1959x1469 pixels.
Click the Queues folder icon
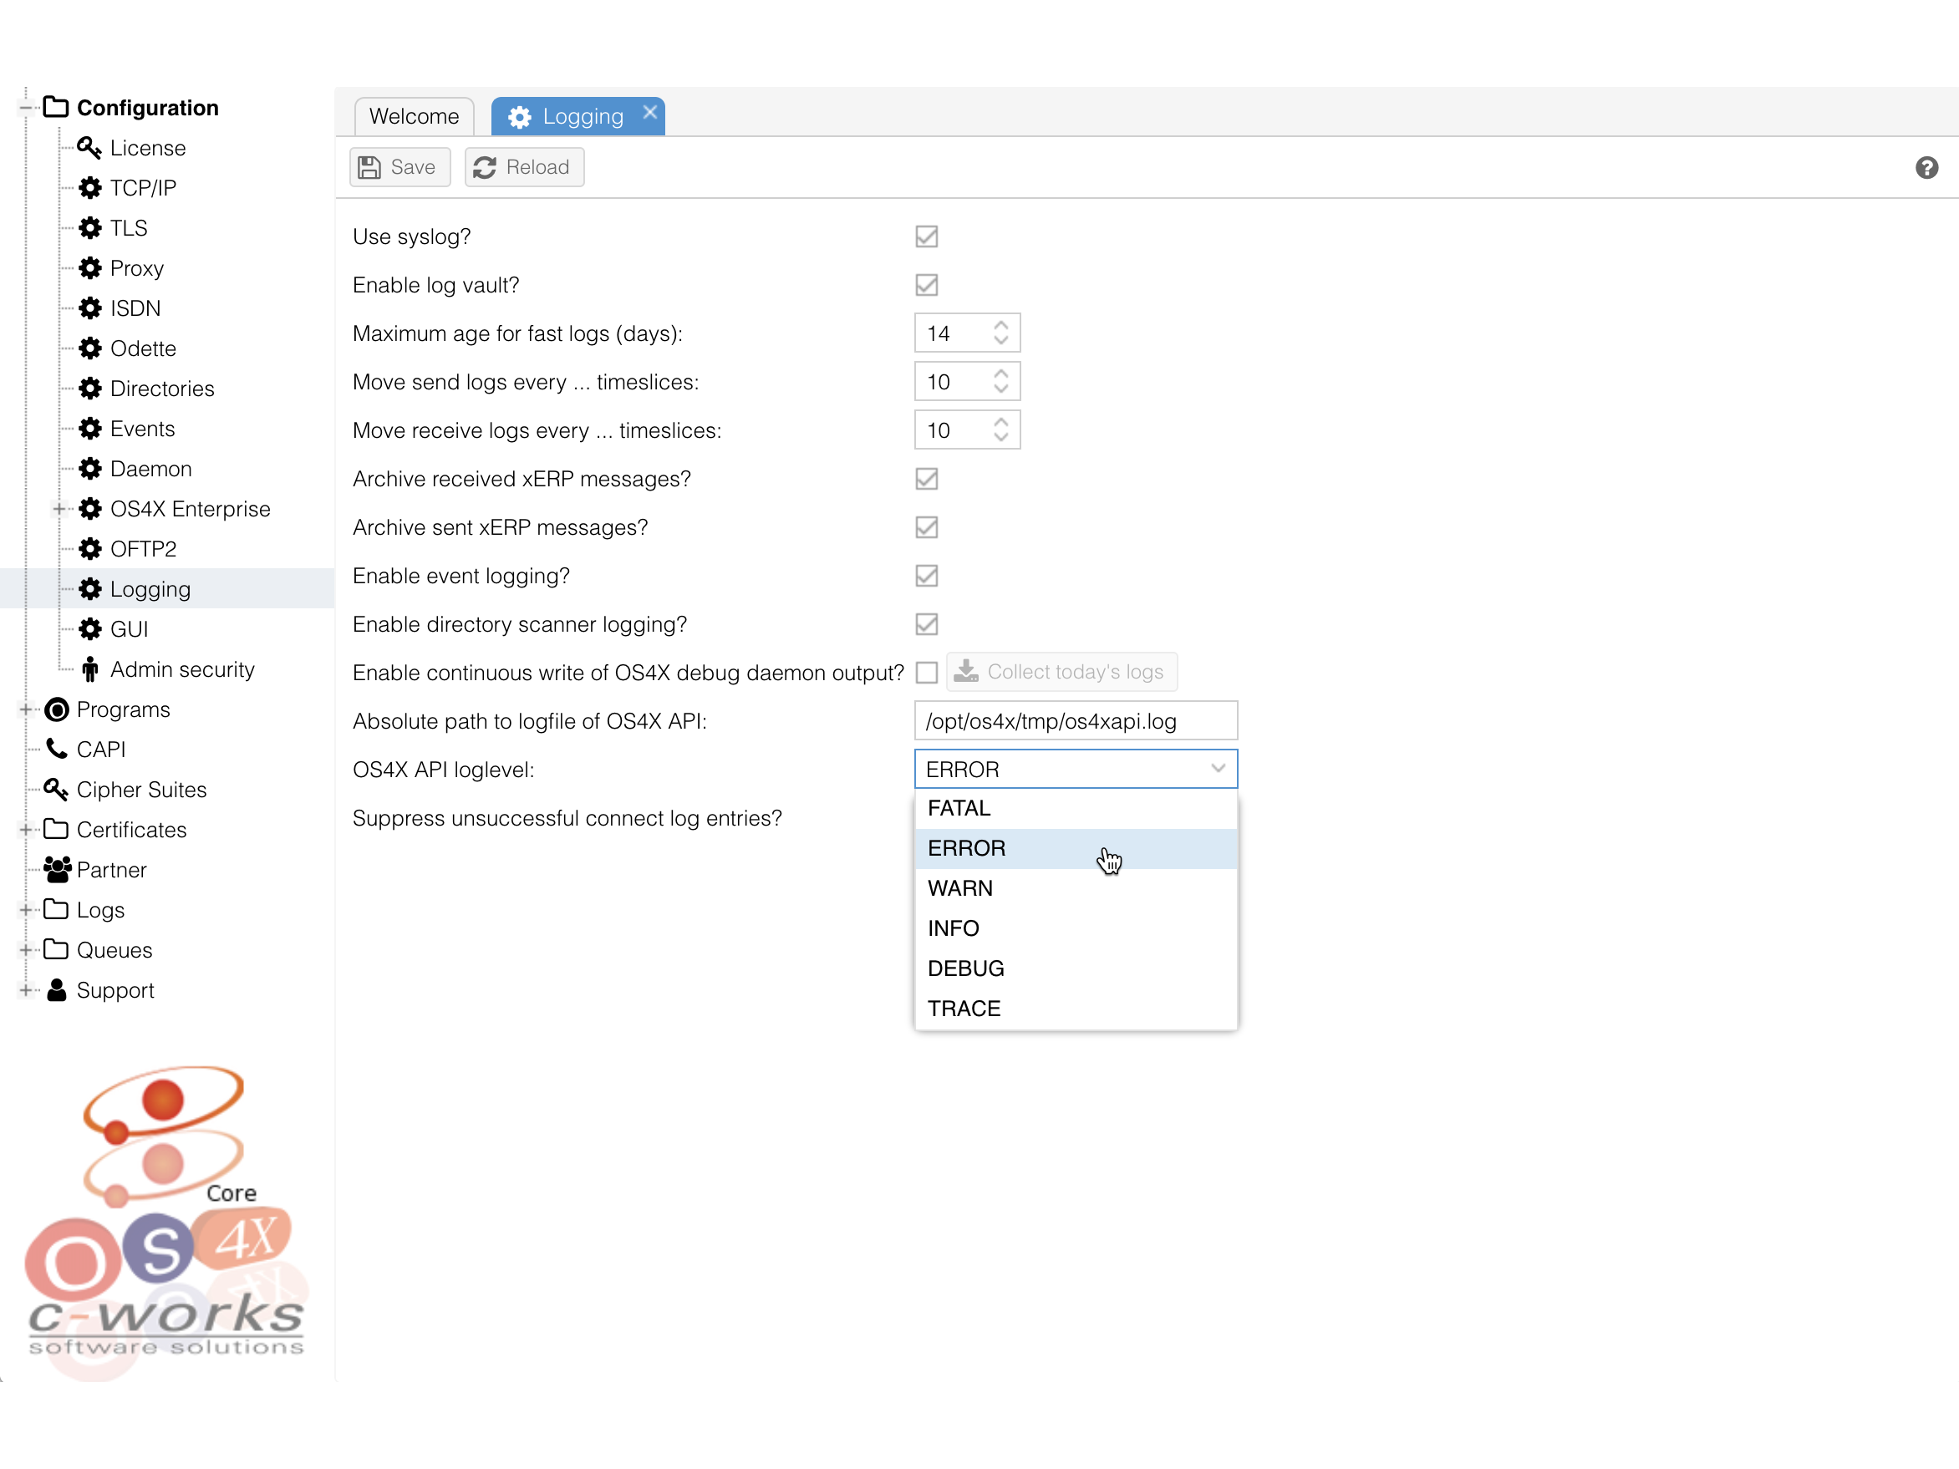pos(57,950)
